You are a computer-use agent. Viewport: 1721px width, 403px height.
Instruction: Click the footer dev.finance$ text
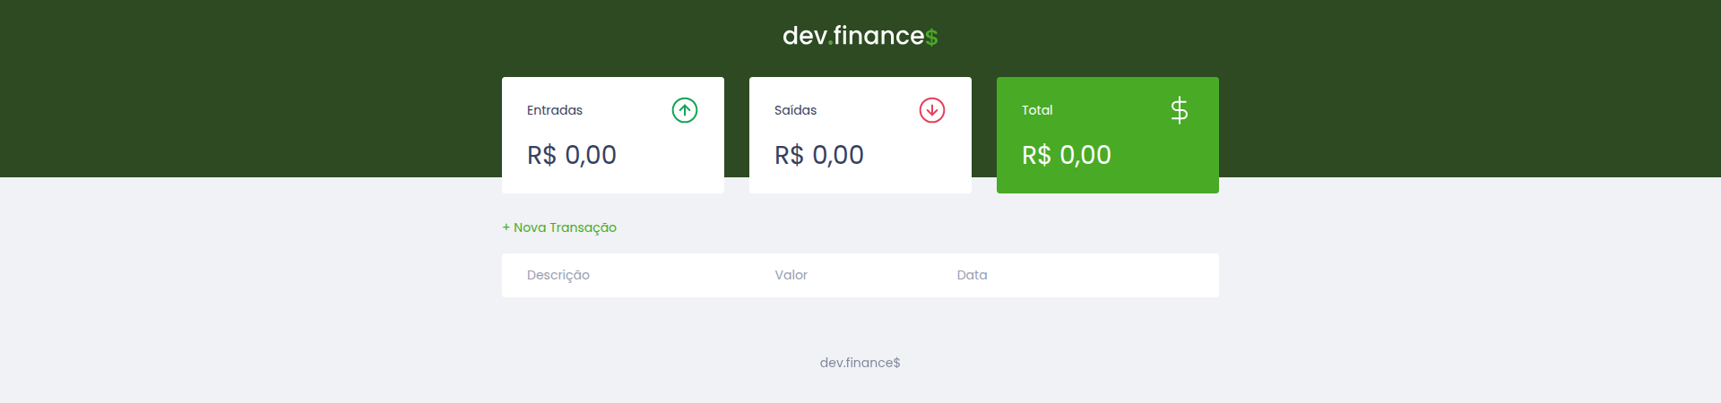coord(860,363)
